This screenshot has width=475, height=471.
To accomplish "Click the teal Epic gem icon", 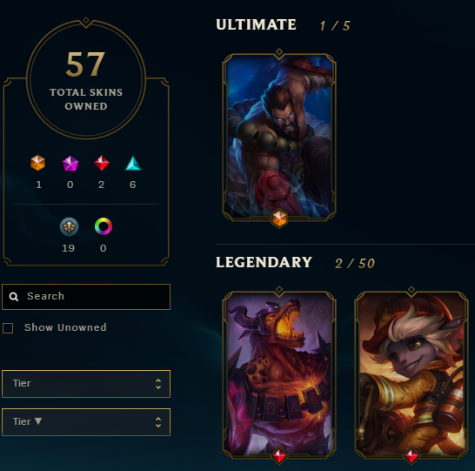I will tap(133, 163).
